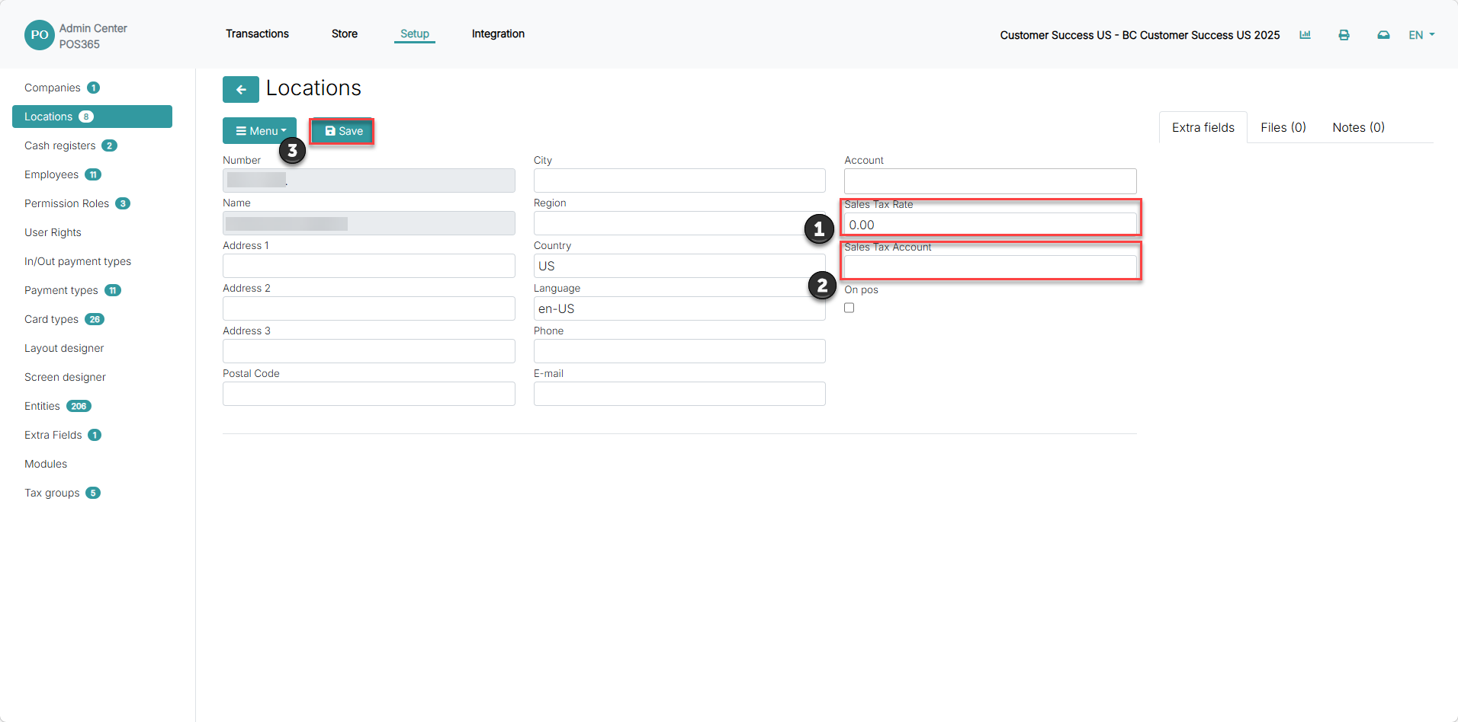Switch to the Extra fields tab
The width and height of the screenshot is (1458, 722).
[1203, 127]
